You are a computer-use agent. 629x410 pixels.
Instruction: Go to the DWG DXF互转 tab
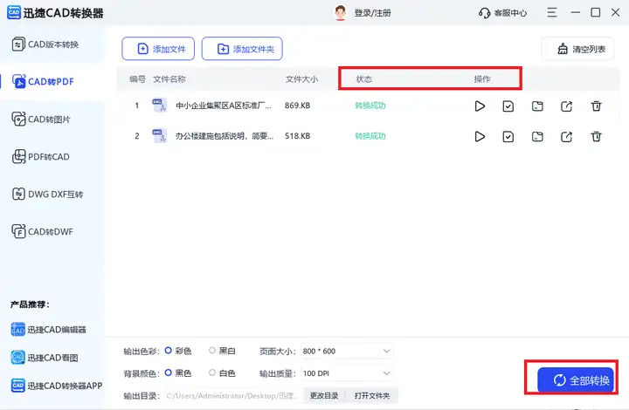coord(52,195)
